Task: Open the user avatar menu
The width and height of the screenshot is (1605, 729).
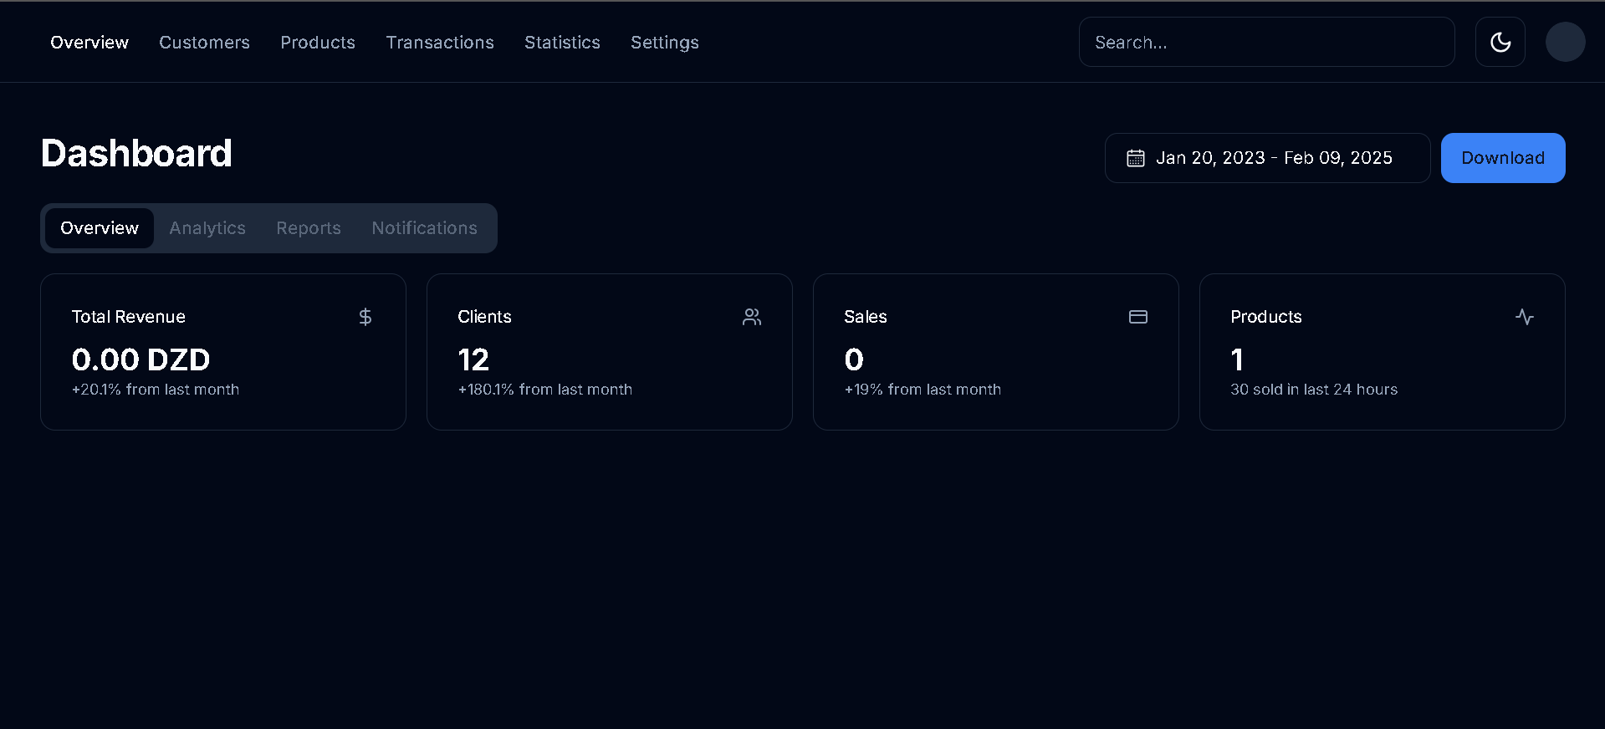Action: [1565, 42]
